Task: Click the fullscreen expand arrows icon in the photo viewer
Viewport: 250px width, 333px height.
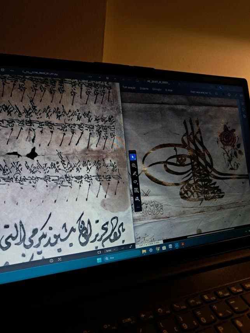Action: [131, 247]
